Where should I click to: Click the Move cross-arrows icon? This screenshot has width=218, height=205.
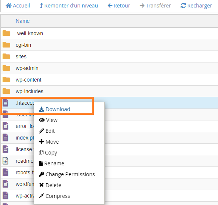click(x=42, y=141)
